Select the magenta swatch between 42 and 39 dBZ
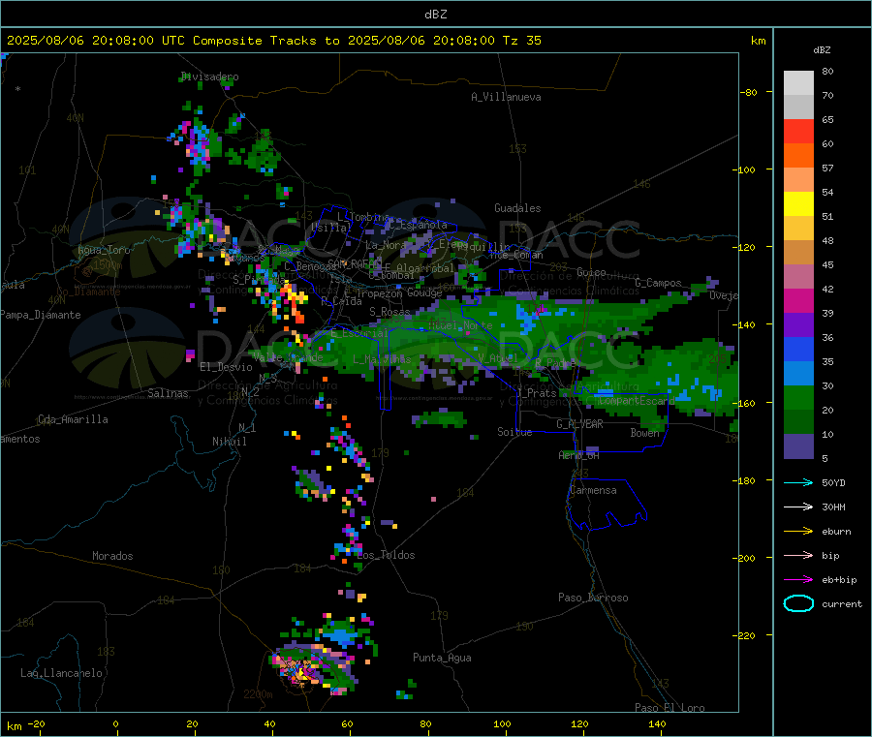 [798, 300]
